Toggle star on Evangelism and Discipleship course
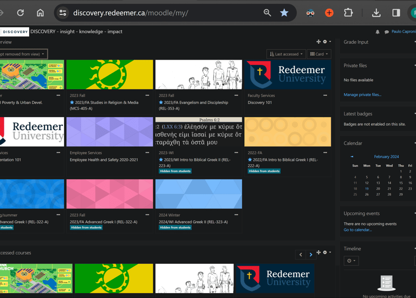Image resolution: width=416 pixels, height=298 pixels. click(x=161, y=102)
